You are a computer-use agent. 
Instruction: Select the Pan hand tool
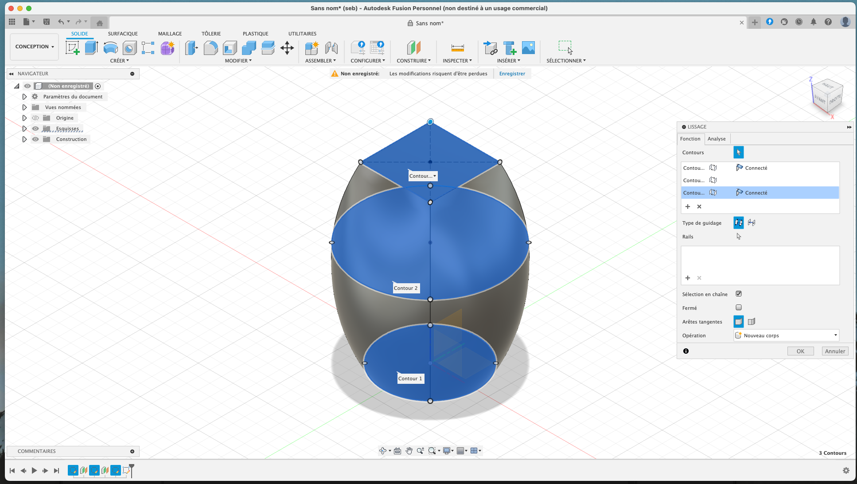[409, 451]
